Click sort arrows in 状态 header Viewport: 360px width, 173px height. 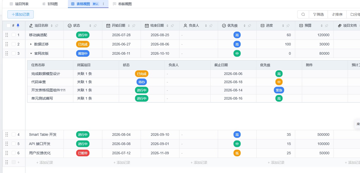click(x=90, y=26)
